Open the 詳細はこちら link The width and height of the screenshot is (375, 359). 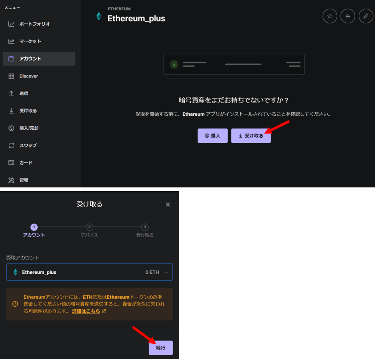86,311
